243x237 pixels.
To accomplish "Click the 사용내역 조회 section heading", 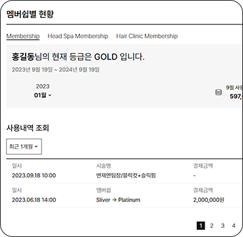I will [27, 128].
